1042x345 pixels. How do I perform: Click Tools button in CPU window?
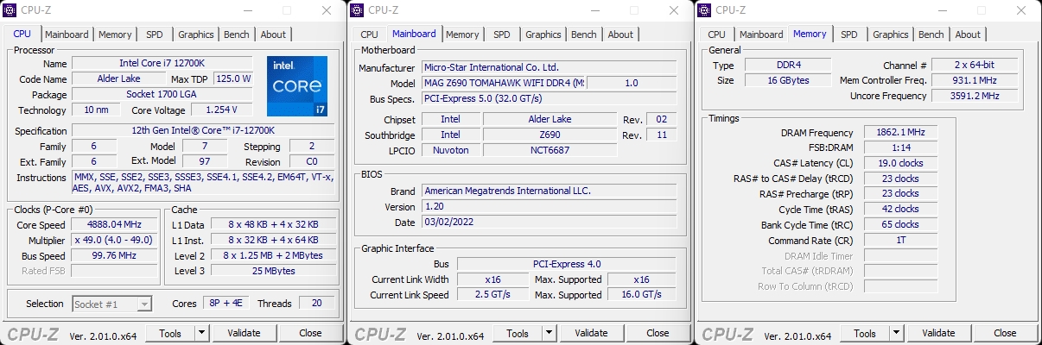[170, 333]
